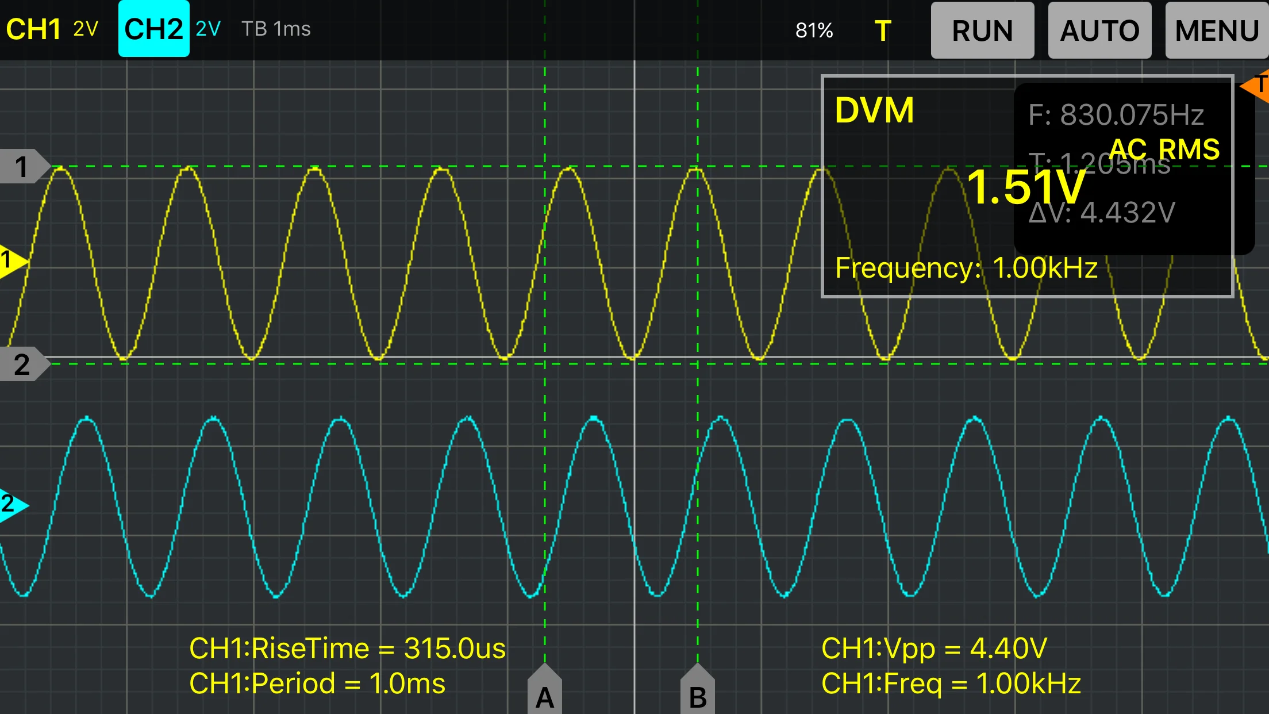Viewport: 1269px width, 714px height.
Task: Open the MENU button
Action: click(x=1216, y=30)
